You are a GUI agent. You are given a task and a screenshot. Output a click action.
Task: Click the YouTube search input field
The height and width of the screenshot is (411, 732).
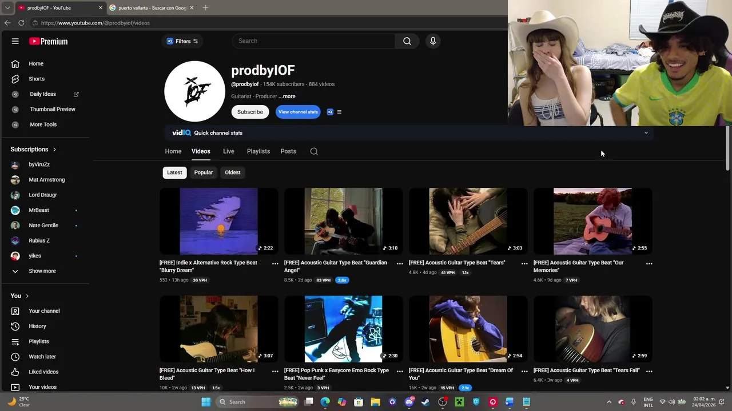[x=313, y=41]
